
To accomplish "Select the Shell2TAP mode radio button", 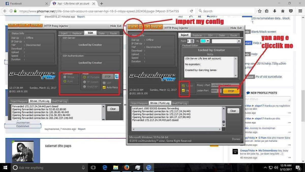I will click(85, 87).
